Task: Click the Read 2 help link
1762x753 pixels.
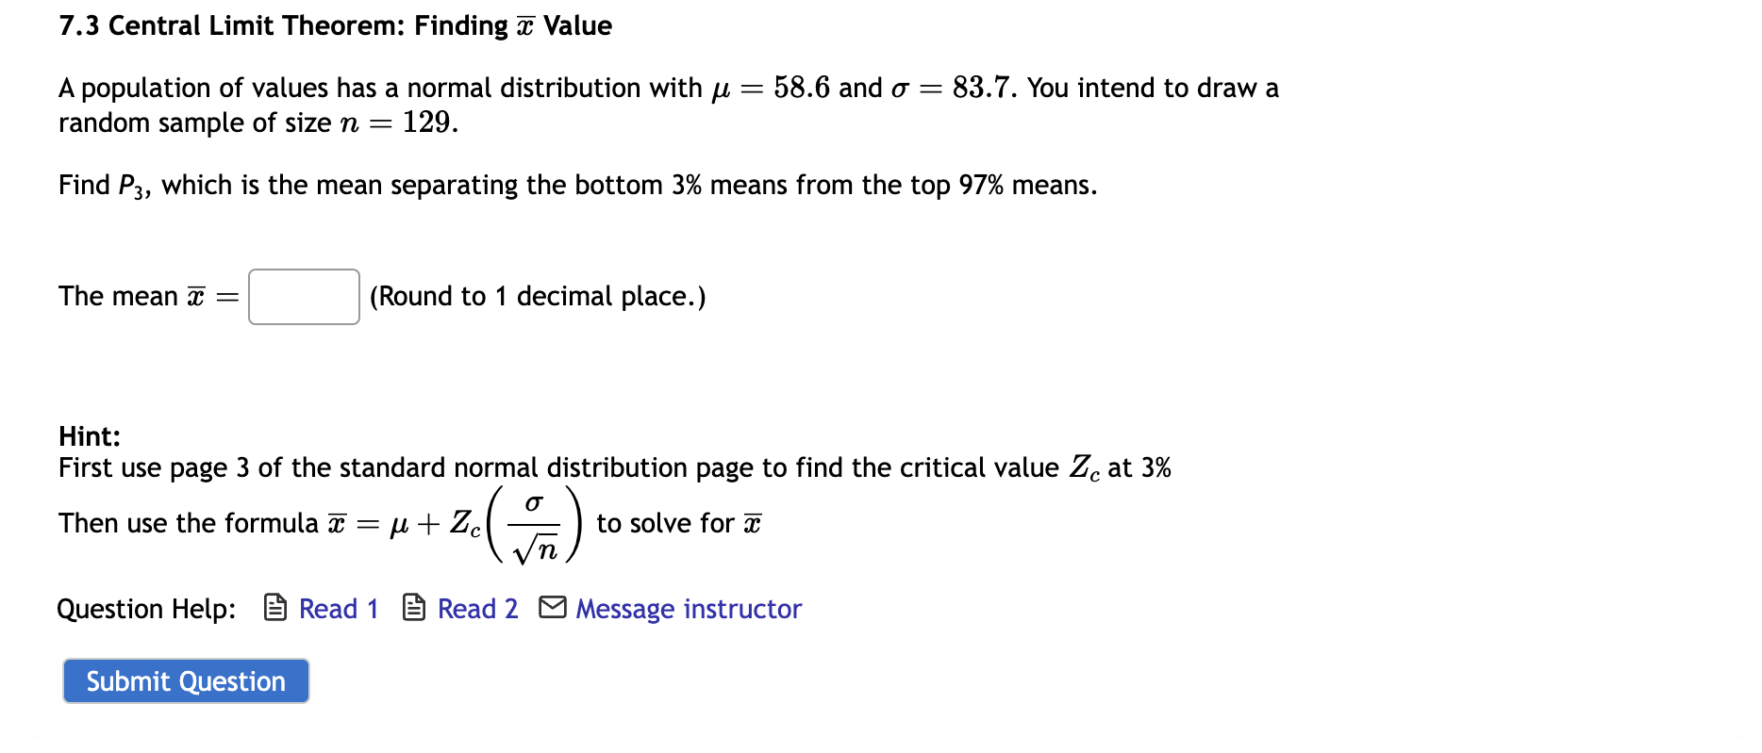Action: [477, 609]
